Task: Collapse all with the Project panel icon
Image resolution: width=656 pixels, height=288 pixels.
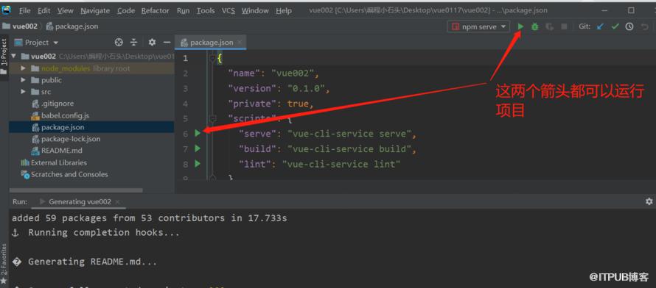Action: (x=133, y=43)
